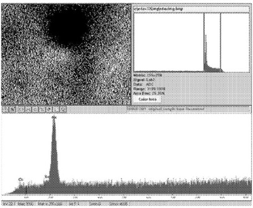Select the right threshold line on histogram
Image resolution: width=253 pixels, height=208 pixels.
tap(221, 42)
